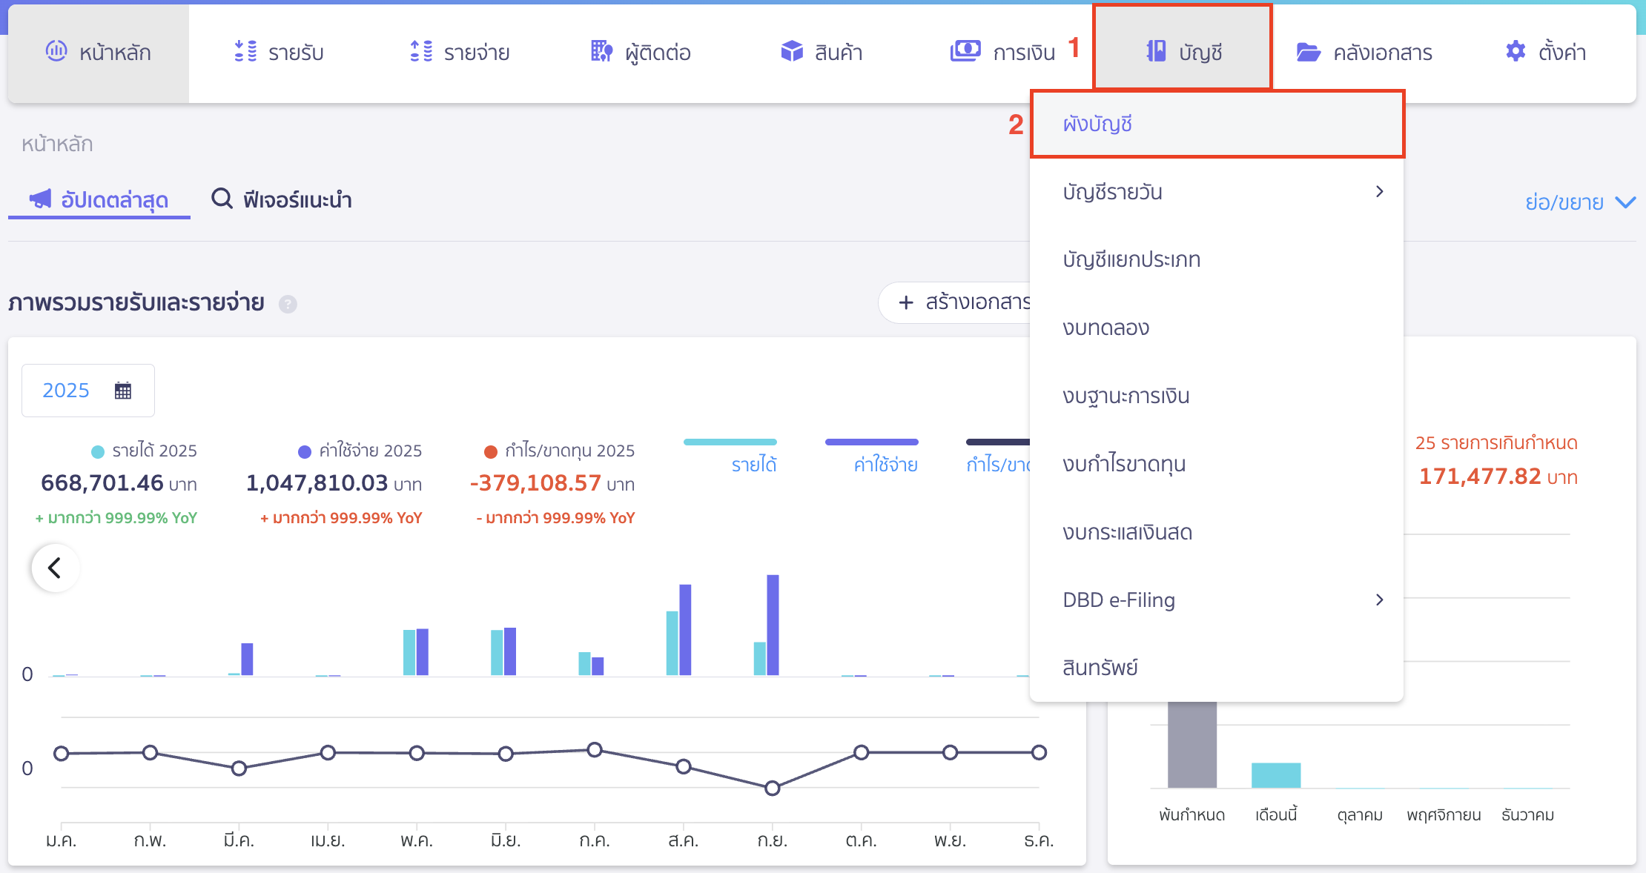Click the กำไร/ขาดทุน 2025 red legend dot
Screen dimensions: 1646x873
[491, 451]
